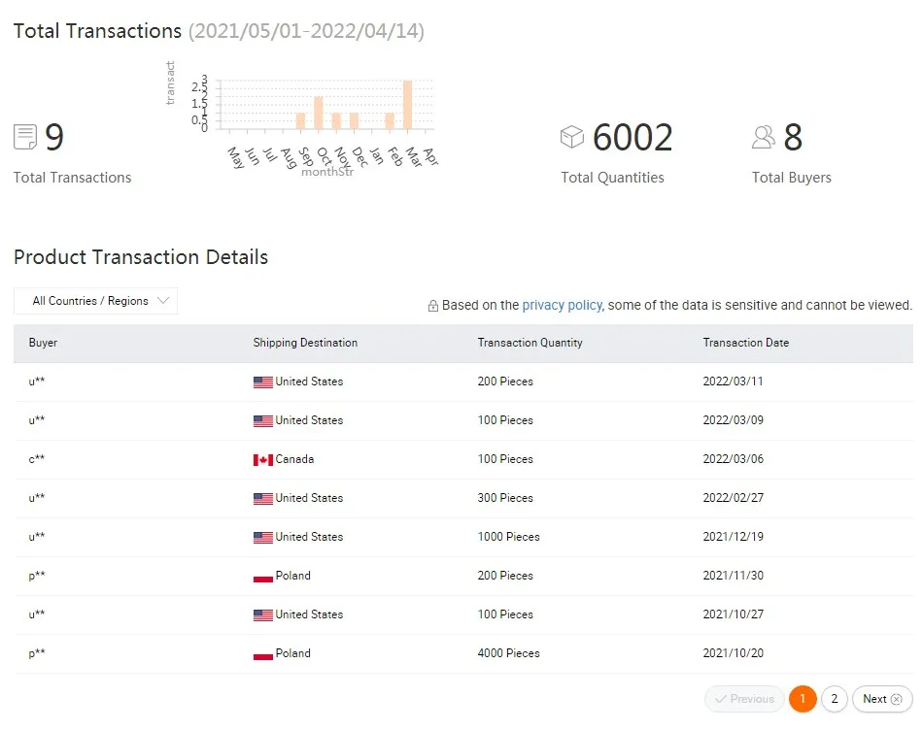This screenshot has height=730, width=923.
Task: Click the Total Quantities box icon
Action: [572, 138]
